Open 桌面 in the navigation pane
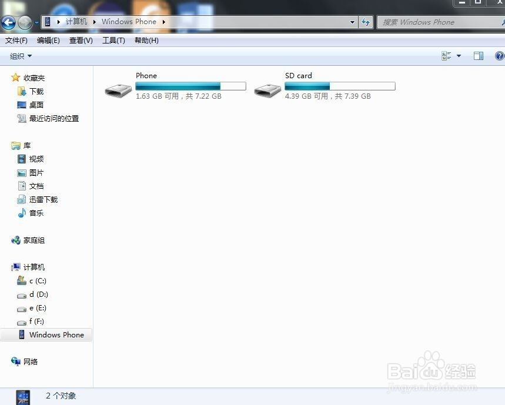The width and height of the screenshot is (505, 405). click(x=36, y=105)
